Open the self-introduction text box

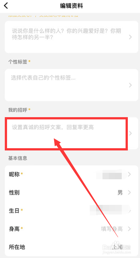[71, 37]
